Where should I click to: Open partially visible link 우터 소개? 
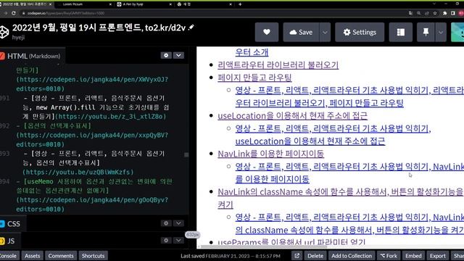(x=252, y=52)
